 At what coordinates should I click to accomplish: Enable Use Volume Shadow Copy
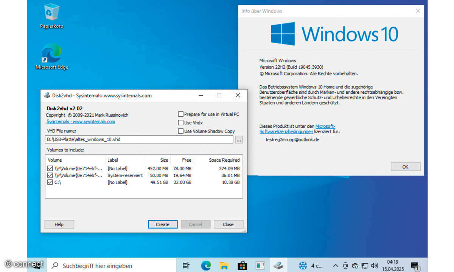(181, 131)
